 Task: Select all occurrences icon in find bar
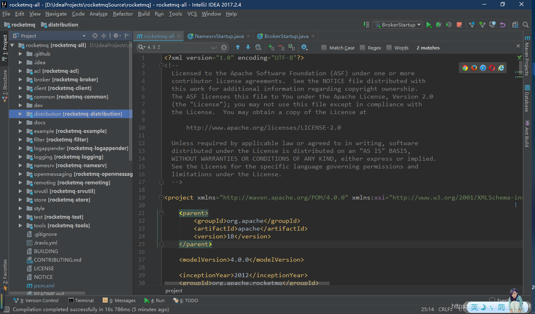[x=291, y=47]
